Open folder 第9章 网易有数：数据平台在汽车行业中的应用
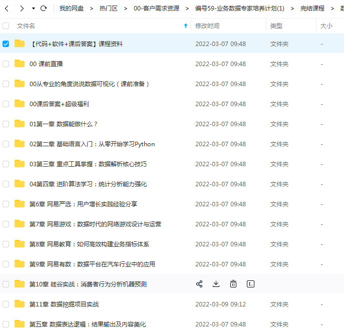This screenshot has height=333, width=344. 92,264
